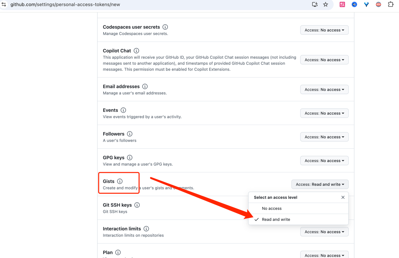Click the Plan heading
Image resolution: width=399 pixels, height=258 pixels.
(x=108, y=252)
